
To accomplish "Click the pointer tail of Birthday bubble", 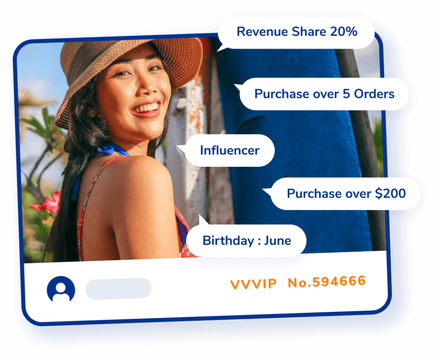I will [203, 221].
